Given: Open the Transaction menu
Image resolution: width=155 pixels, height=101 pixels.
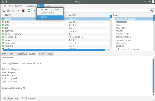Looking at the screenshot, I should 30,6.
